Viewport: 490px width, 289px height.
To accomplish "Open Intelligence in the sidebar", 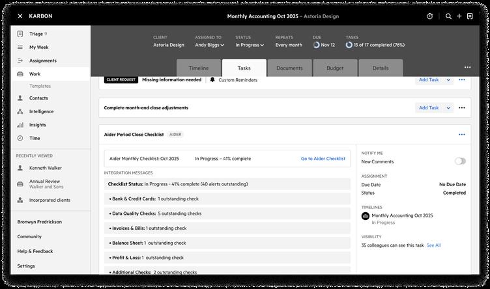I will click(x=41, y=111).
